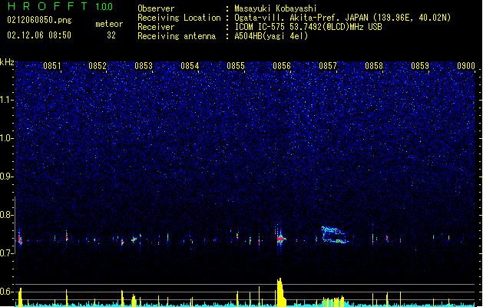Click time marker 0853
Image resolution: width=483 pixels, height=307 pixels.
tap(144, 66)
